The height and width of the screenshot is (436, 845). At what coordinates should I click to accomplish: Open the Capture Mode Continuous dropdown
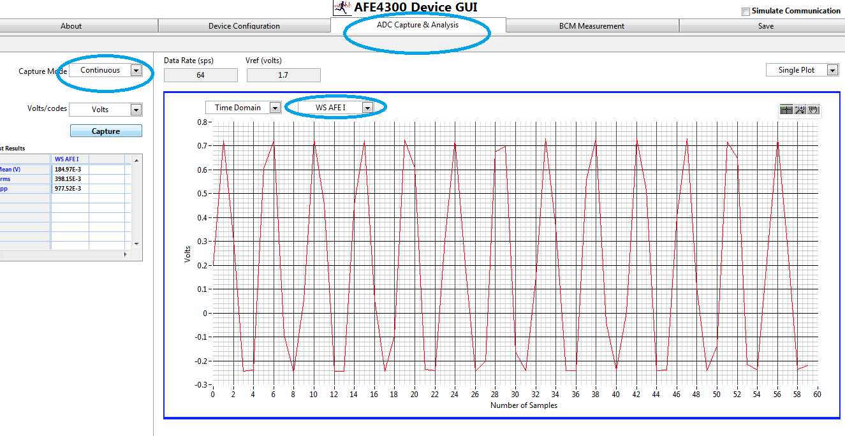coord(105,71)
